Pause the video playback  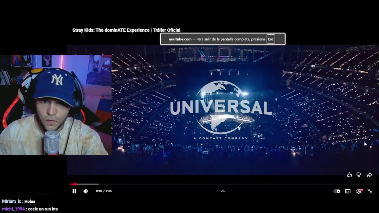74,191
